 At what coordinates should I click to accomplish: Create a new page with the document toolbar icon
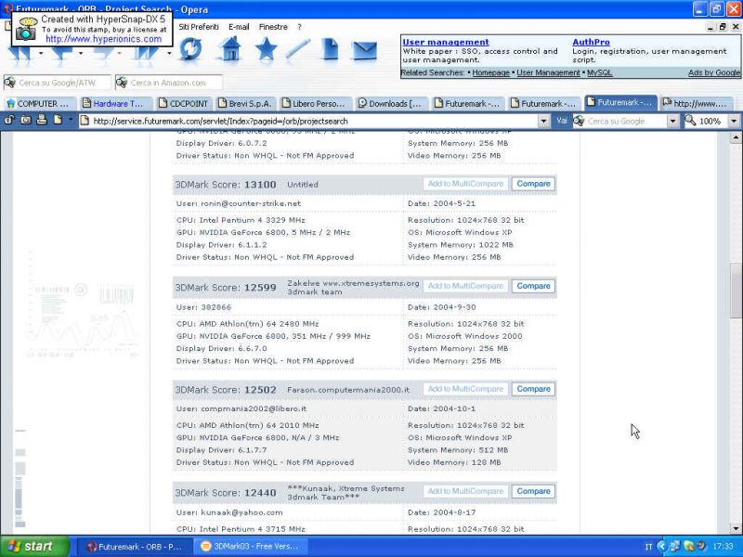(x=330, y=49)
